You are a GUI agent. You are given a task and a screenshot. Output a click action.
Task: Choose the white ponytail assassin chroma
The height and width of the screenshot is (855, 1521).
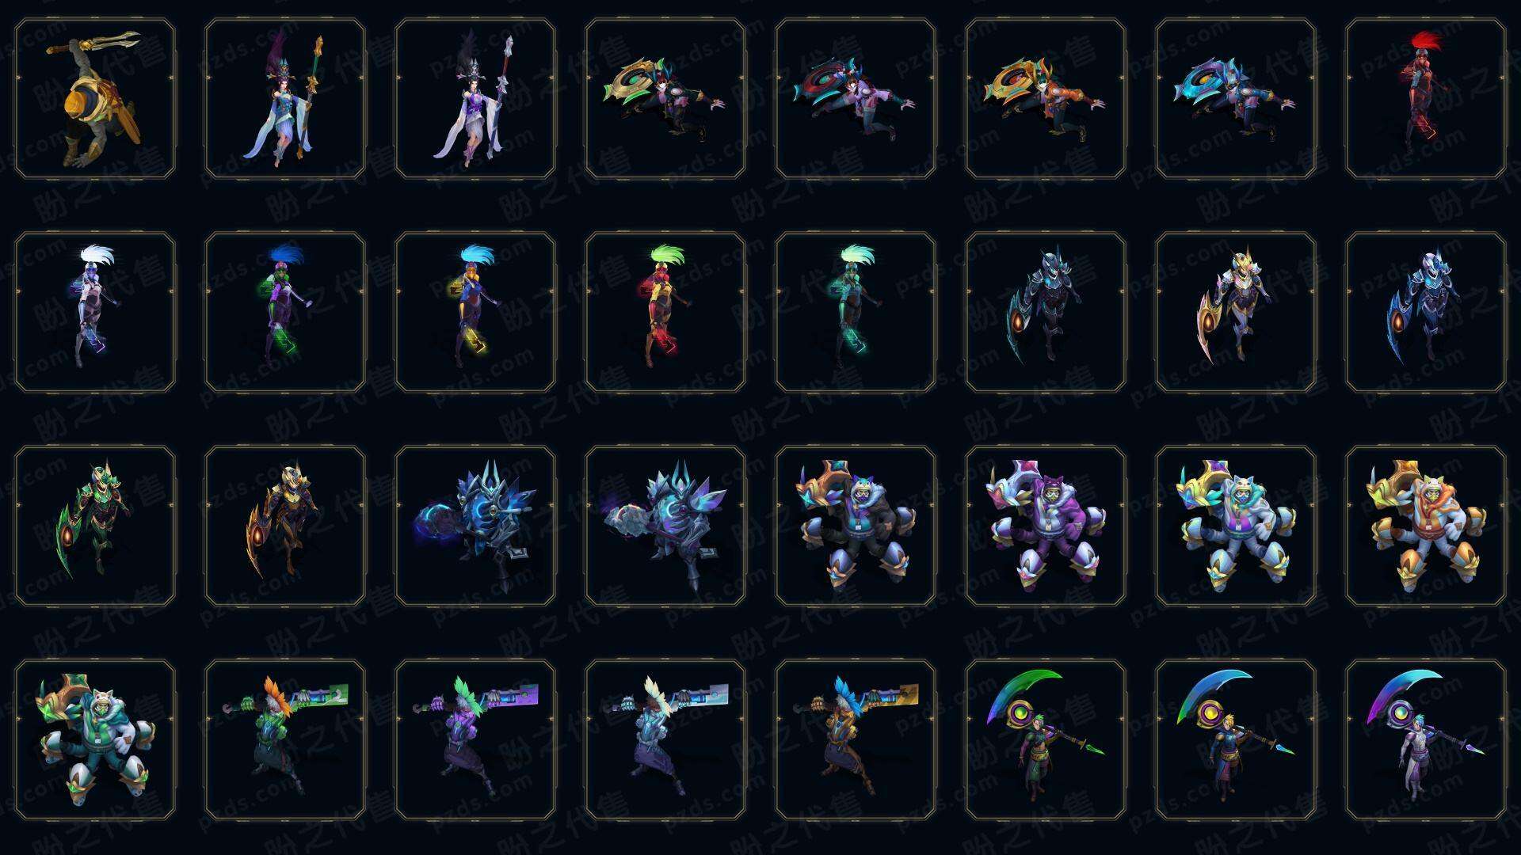coord(95,312)
